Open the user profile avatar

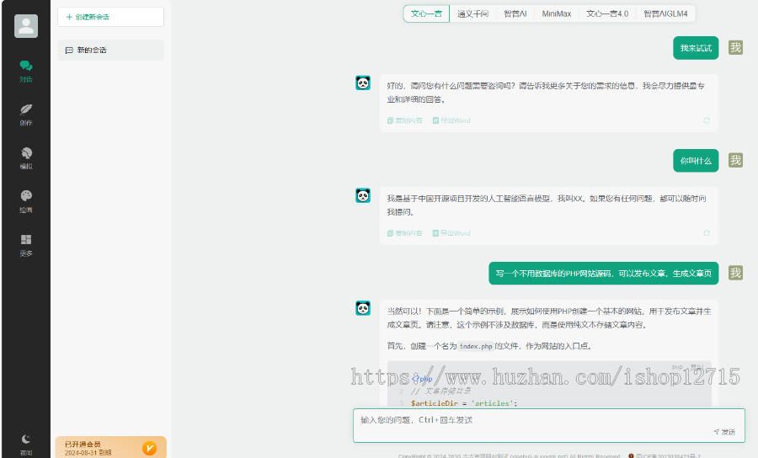26,26
